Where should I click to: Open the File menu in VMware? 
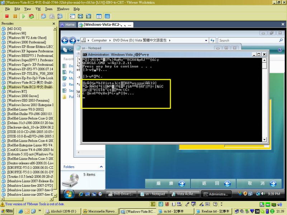pos(8,9)
